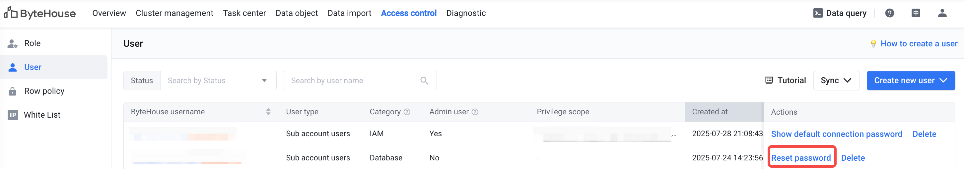Click Show default connection password

[x=836, y=134]
